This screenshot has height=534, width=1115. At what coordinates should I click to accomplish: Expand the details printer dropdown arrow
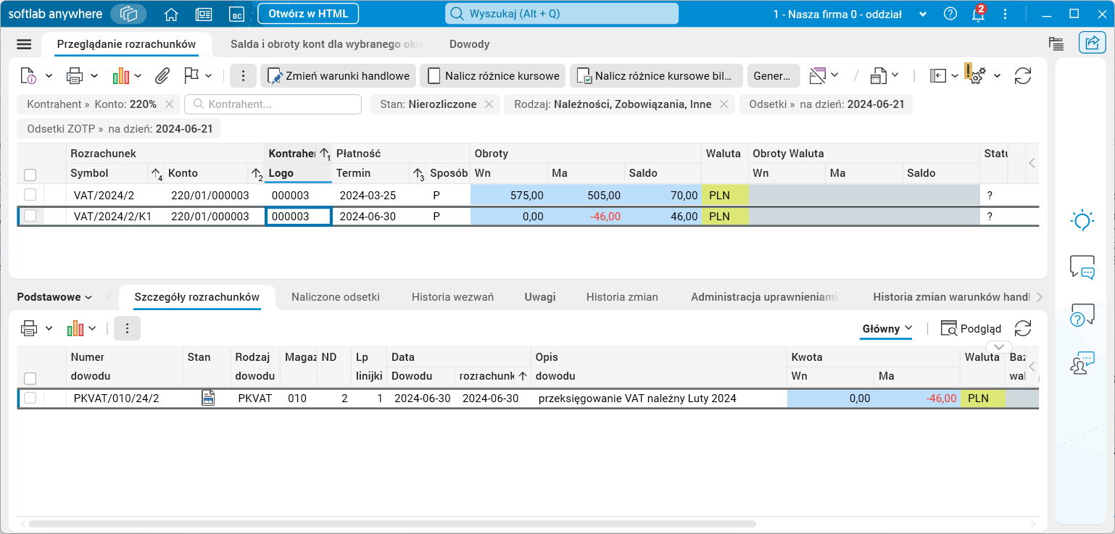point(49,328)
